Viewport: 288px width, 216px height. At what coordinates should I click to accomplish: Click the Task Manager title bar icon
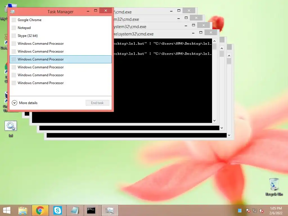(12, 12)
